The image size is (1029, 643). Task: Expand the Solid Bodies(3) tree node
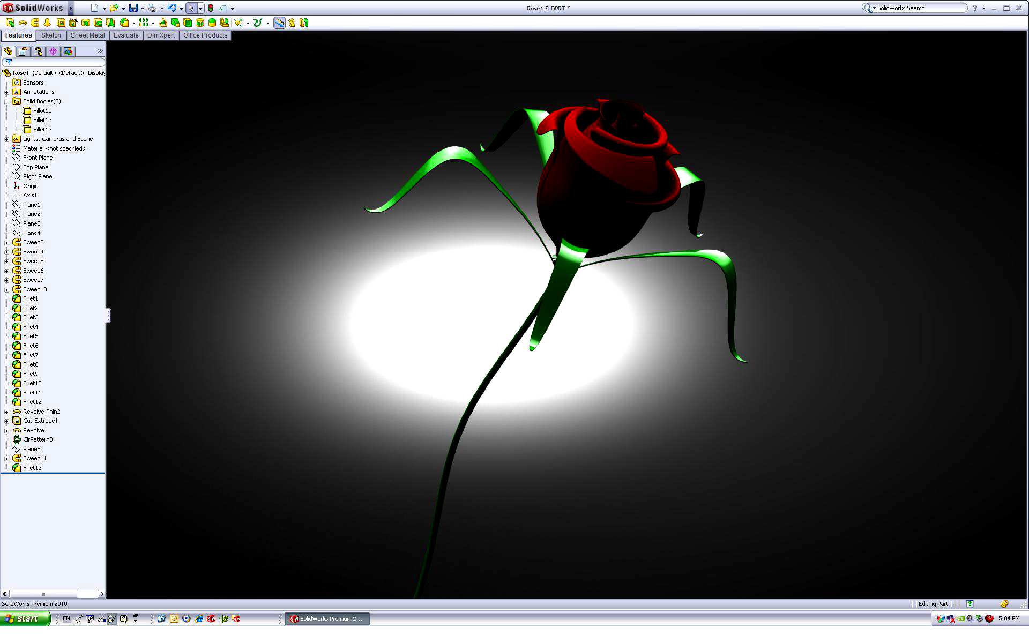pos(6,101)
